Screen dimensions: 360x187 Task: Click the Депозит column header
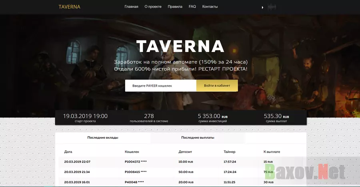click(x=185, y=152)
